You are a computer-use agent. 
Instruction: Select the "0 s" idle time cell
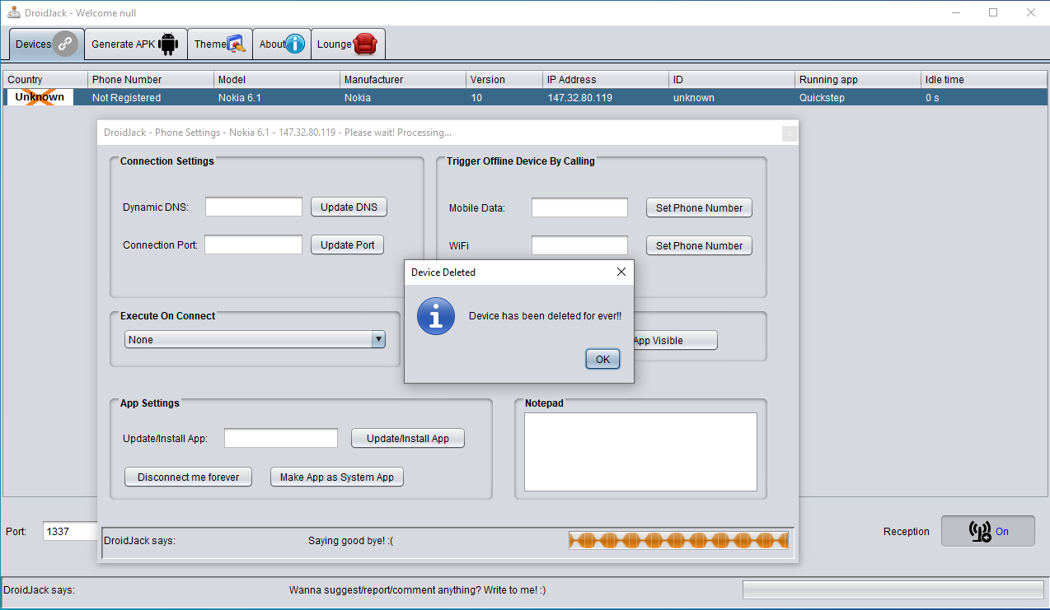[x=984, y=97]
